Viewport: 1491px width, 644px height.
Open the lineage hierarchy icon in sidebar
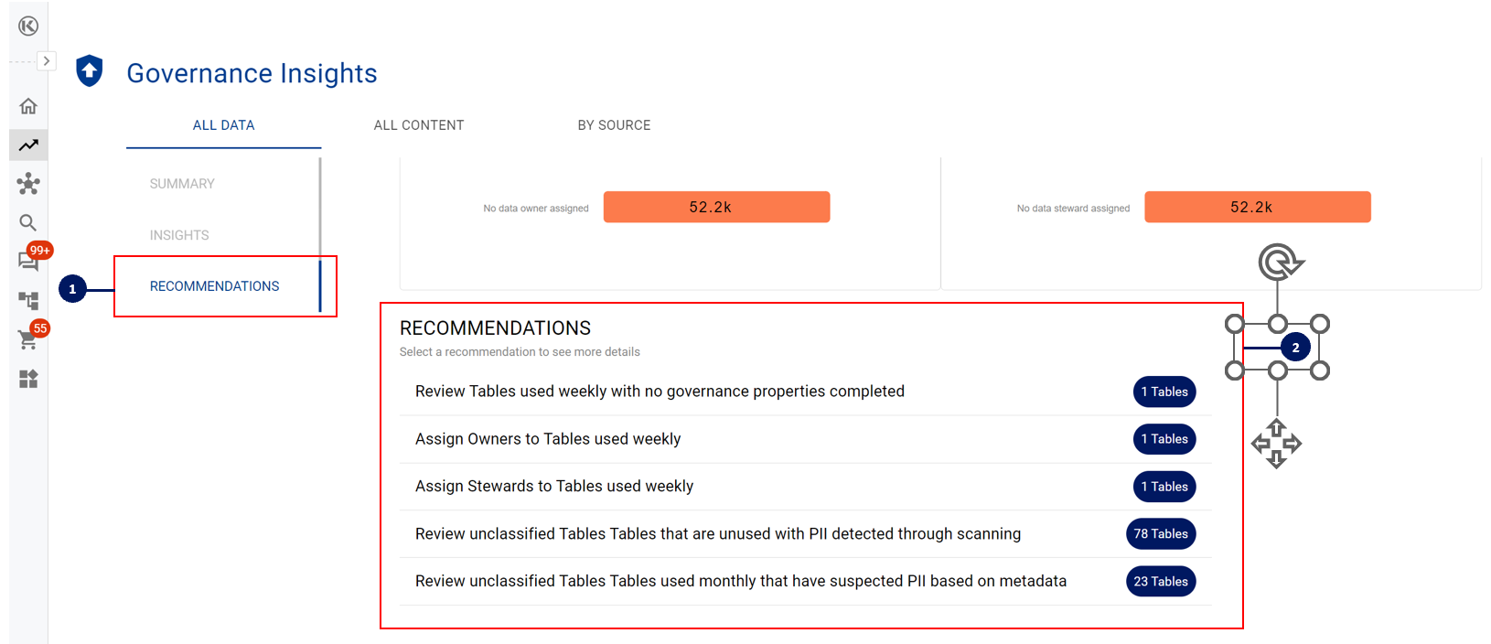pos(28,300)
